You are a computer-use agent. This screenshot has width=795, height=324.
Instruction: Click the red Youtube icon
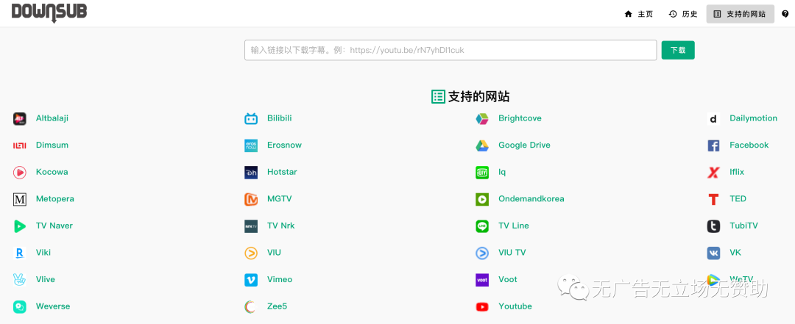[x=482, y=306]
